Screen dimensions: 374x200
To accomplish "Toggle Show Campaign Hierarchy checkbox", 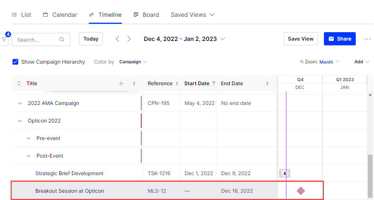I will [x=15, y=62].
